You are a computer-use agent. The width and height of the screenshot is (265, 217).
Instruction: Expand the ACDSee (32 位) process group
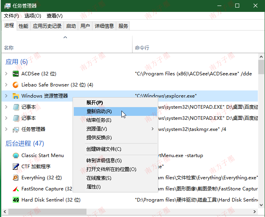coord(6,74)
